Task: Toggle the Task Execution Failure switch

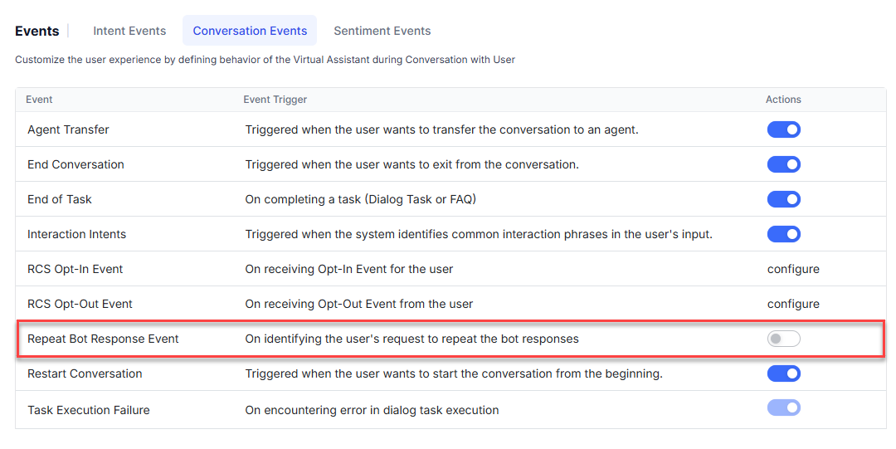Action: (x=783, y=408)
